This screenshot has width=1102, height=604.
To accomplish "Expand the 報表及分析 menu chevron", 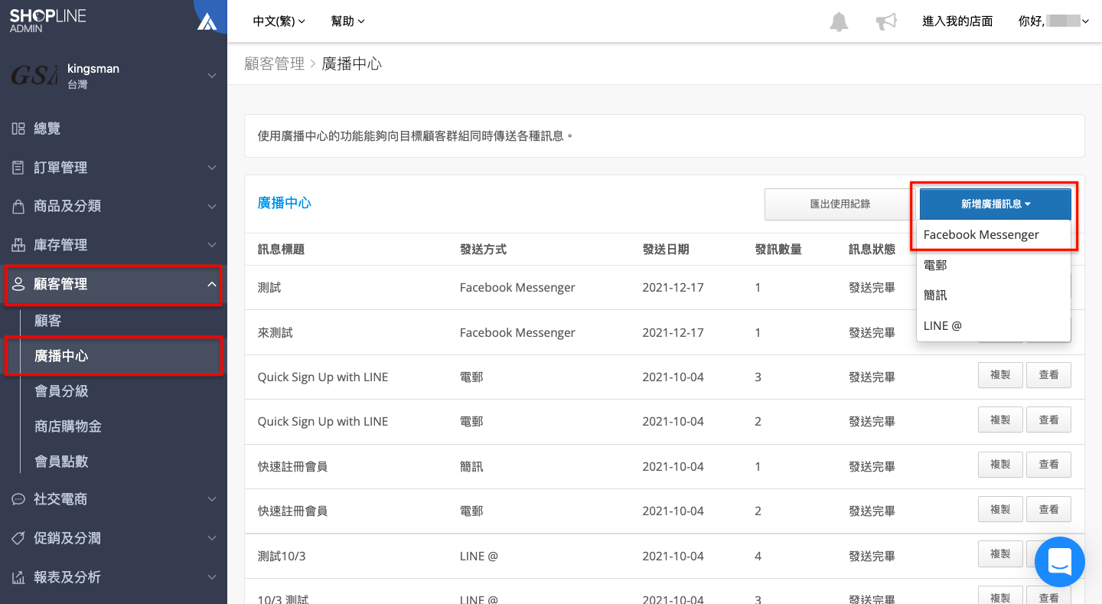I will (212, 577).
